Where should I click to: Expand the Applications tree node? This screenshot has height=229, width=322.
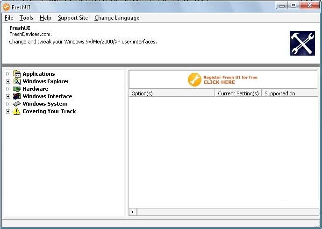coord(8,74)
